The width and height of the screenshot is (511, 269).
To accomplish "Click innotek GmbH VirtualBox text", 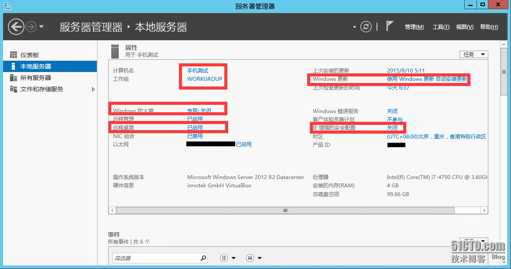I will pos(219,186).
